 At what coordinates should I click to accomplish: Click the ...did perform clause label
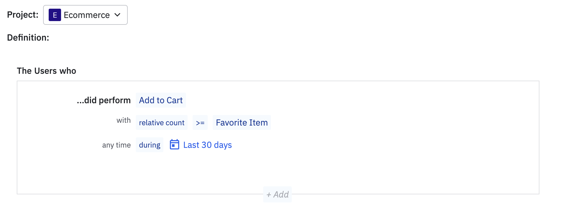pos(104,100)
